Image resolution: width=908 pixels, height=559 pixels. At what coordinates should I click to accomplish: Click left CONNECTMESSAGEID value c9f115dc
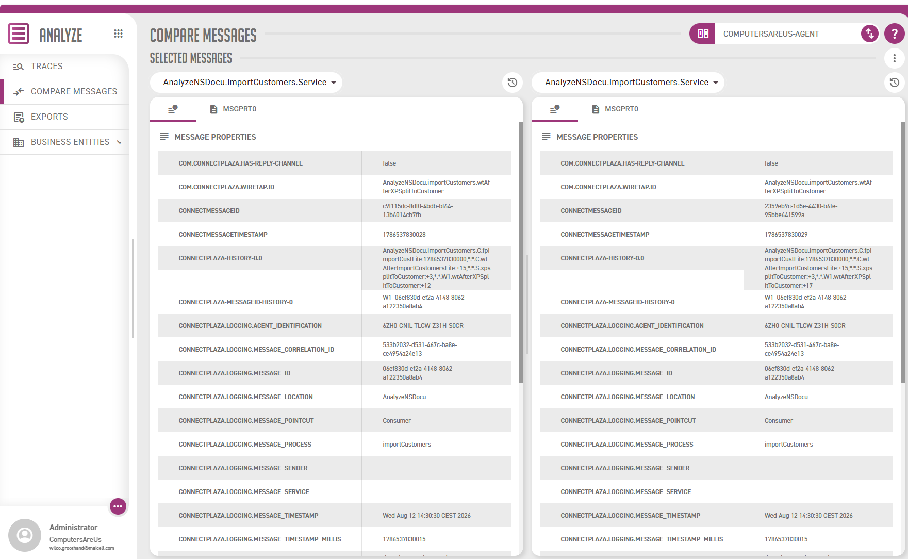(418, 210)
